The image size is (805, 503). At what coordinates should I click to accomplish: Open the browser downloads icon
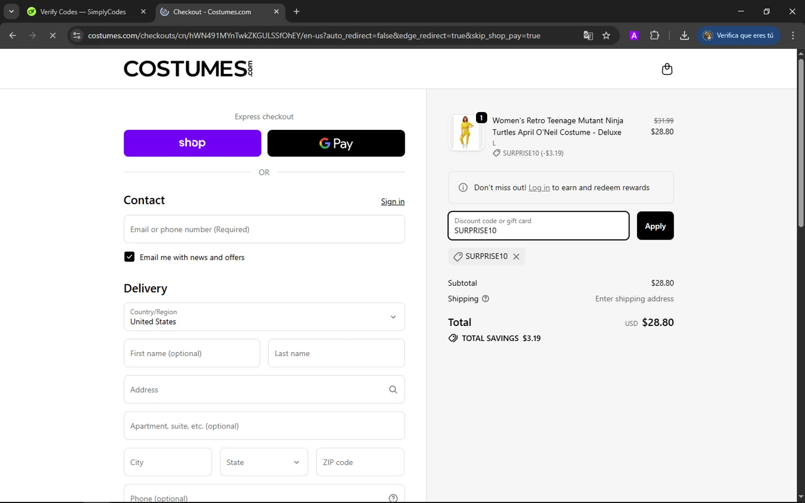click(684, 35)
